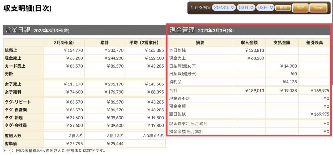The width and height of the screenshot is (333, 155).
Task: Click the 差引残高 column header
Action: click(314, 43)
